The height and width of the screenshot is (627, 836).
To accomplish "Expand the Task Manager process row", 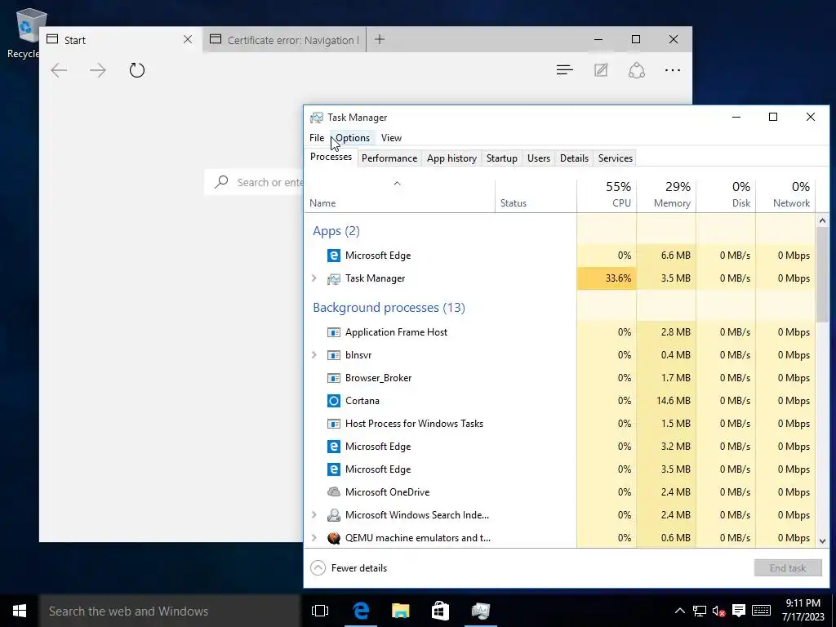I will [x=314, y=278].
